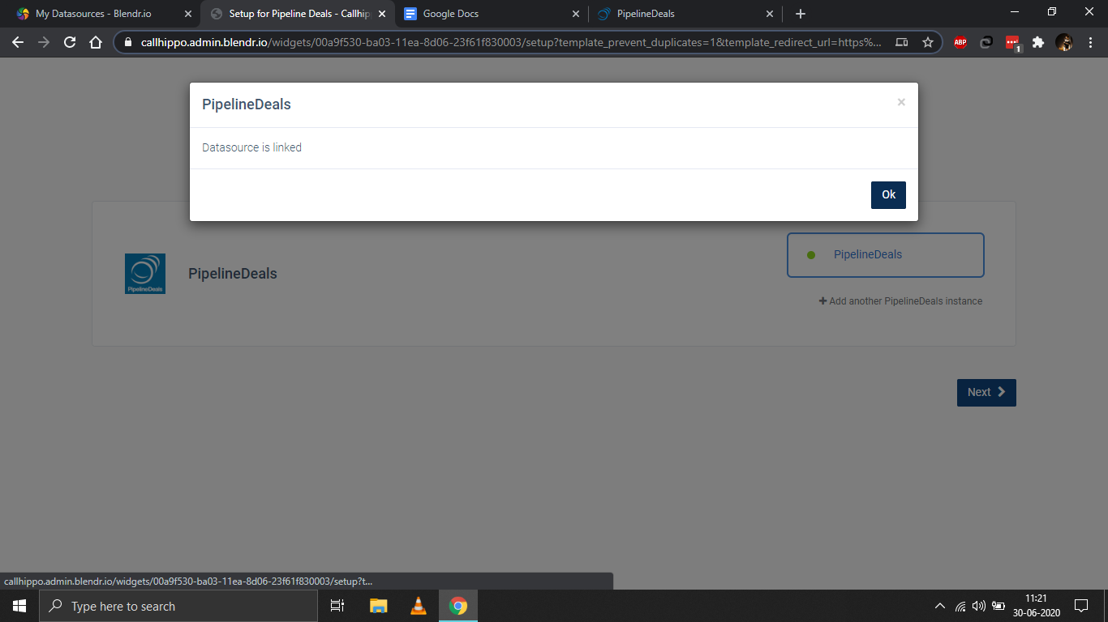
Task: Open the Windows notification center
Action: pos(1081,606)
